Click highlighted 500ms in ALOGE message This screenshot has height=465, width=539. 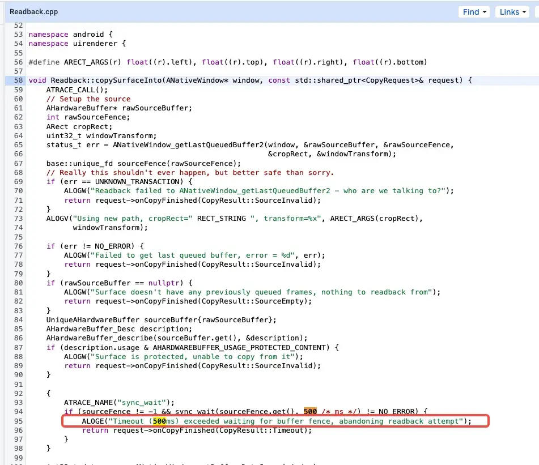point(164,421)
